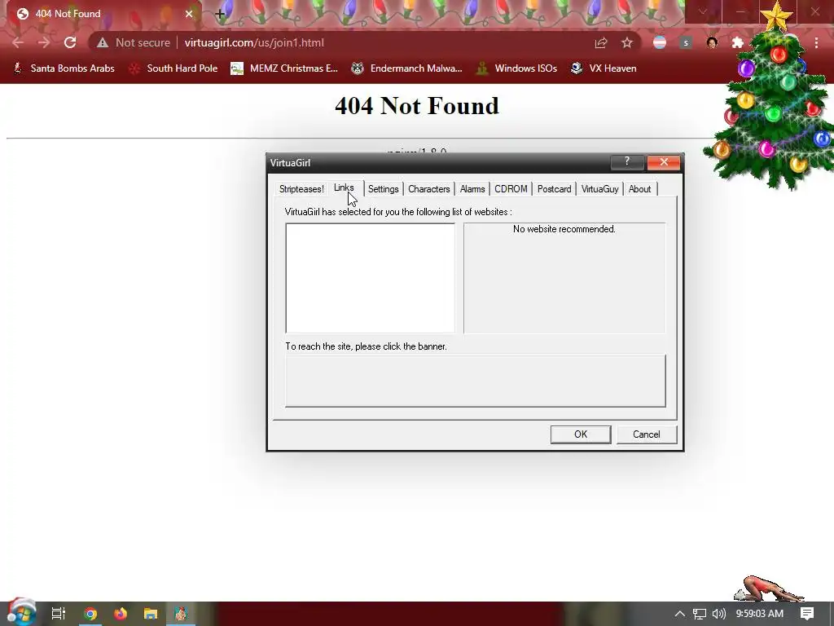Open the network tray icon
The width and height of the screenshot is (834, 626).
pos(700,614)
